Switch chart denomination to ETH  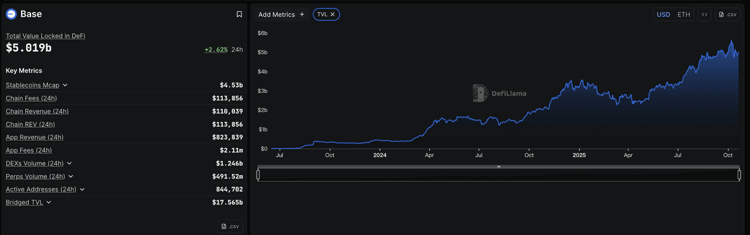point(684,15)
